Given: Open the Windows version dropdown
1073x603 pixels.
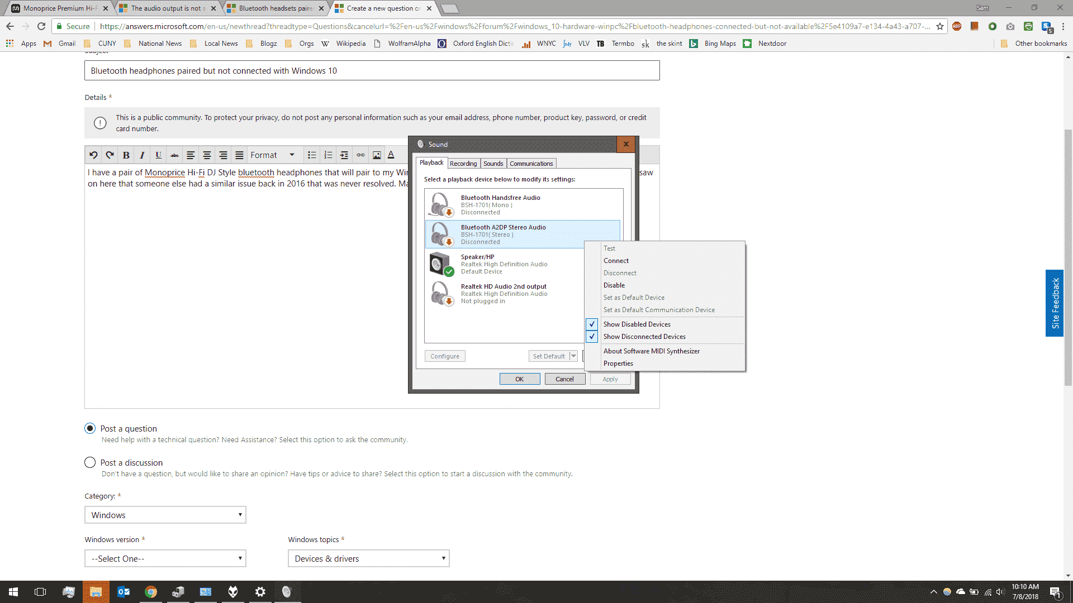Looking at the screenshot, I should point(165,558).
